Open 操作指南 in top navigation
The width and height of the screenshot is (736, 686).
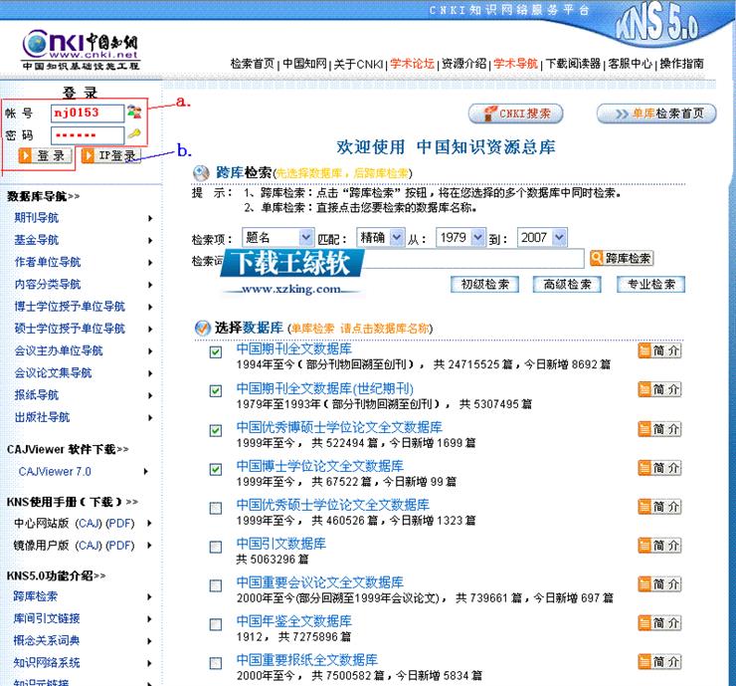pyautogui.click(x=682, y=64)
